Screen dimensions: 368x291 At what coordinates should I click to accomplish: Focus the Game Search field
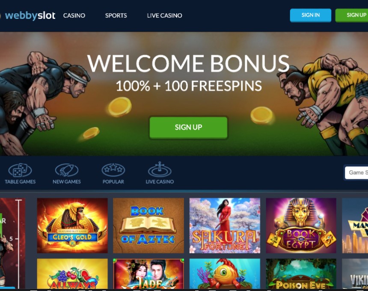coord(356,172)
